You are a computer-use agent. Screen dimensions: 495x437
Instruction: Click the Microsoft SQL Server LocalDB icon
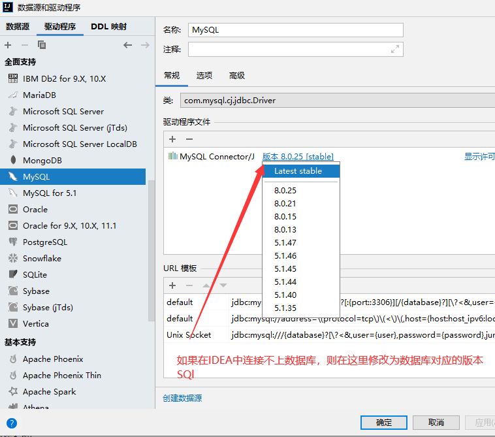coord(13,144)
